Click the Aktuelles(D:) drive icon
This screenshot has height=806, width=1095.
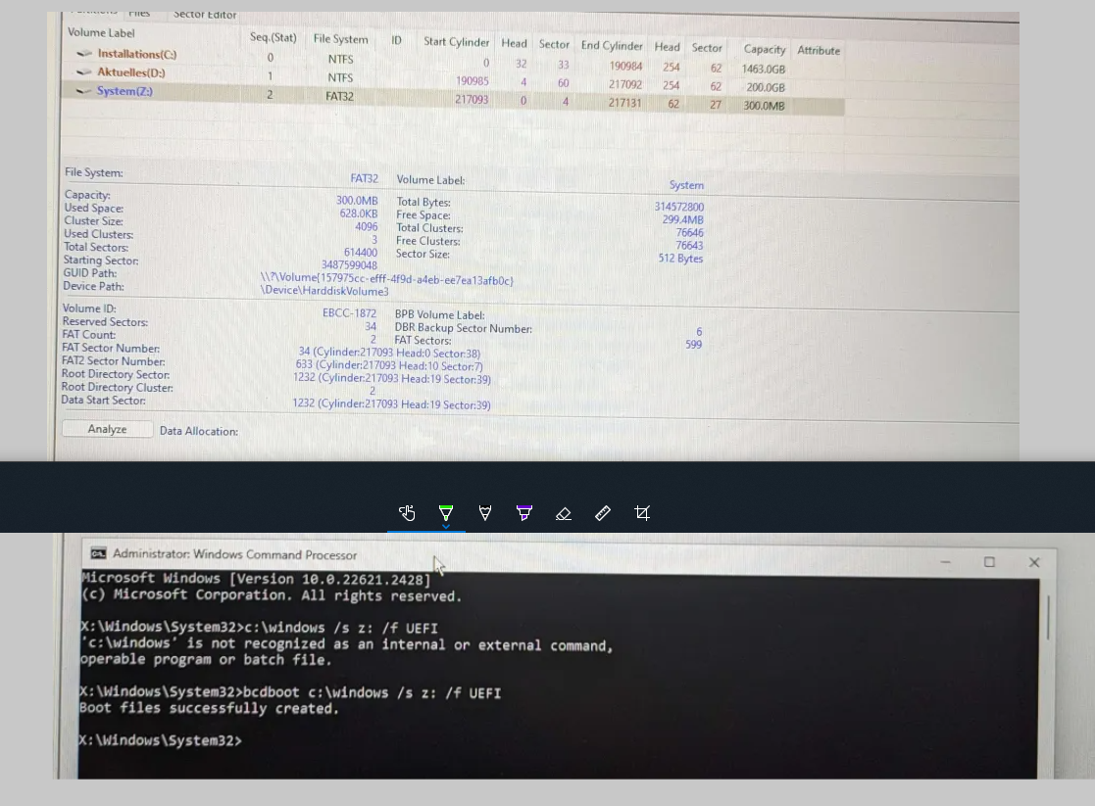[x=83, y=71]
